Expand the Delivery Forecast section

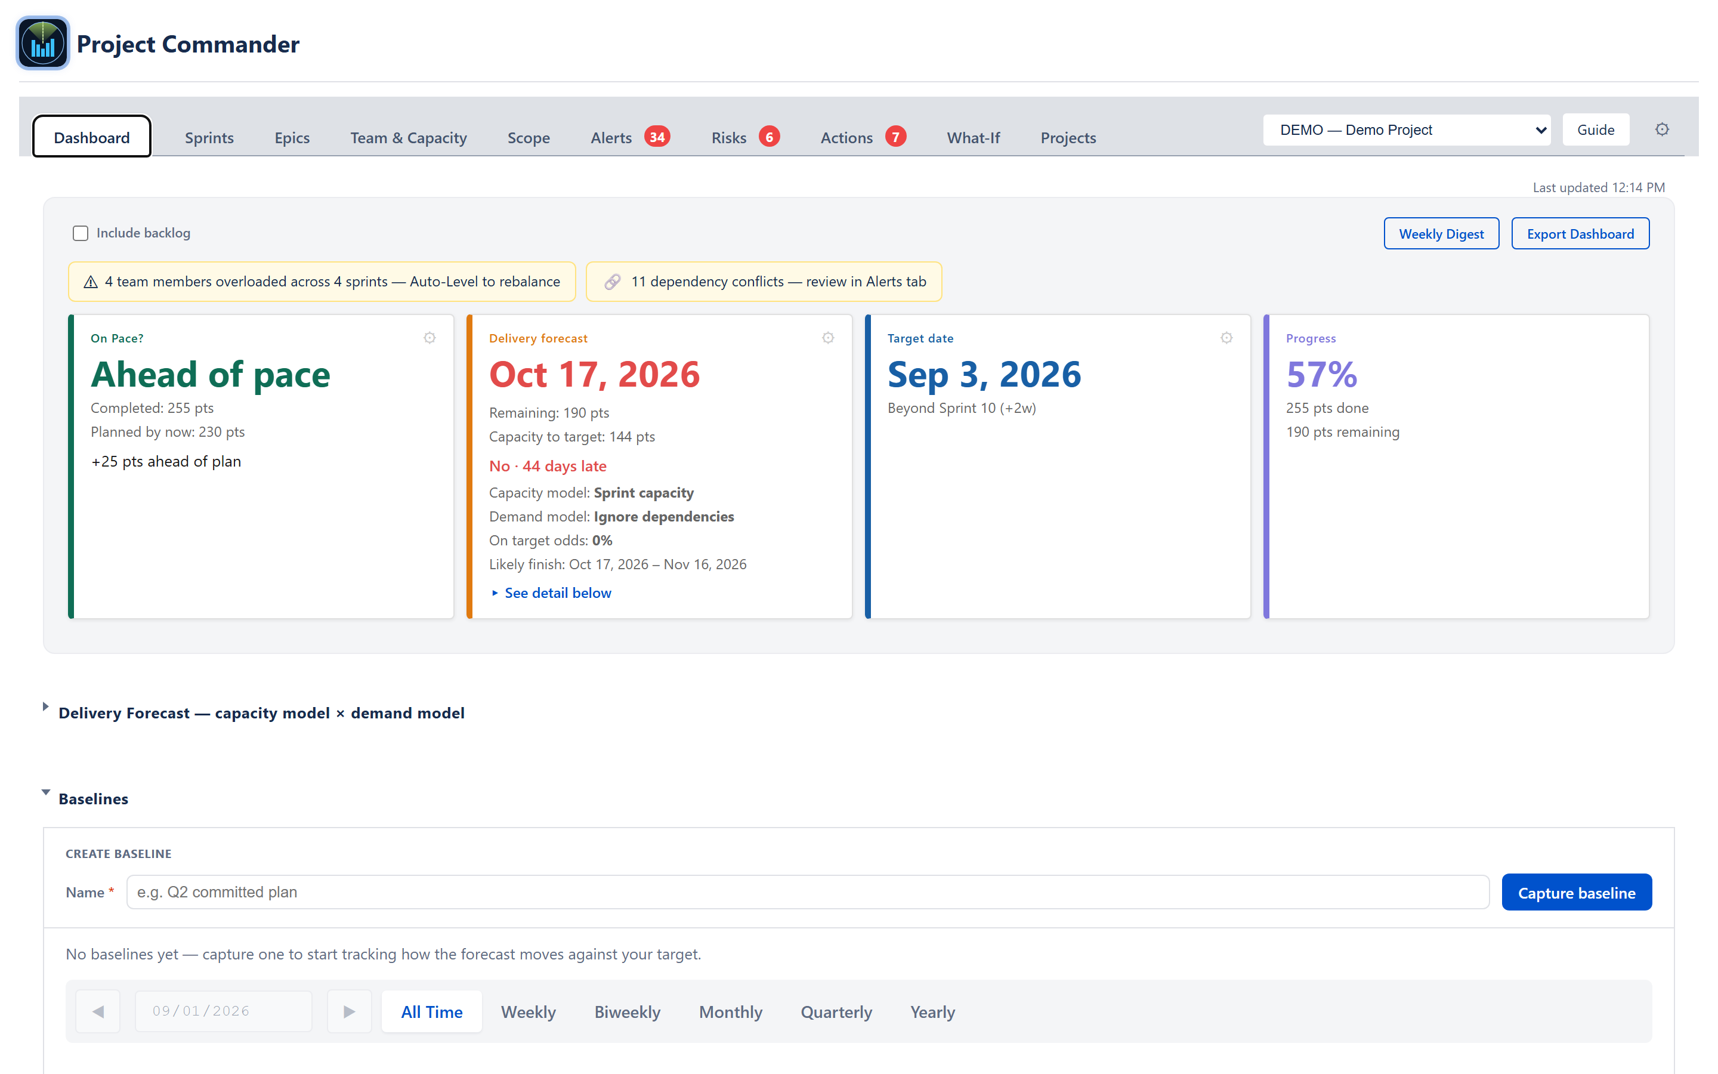[45, 706]
